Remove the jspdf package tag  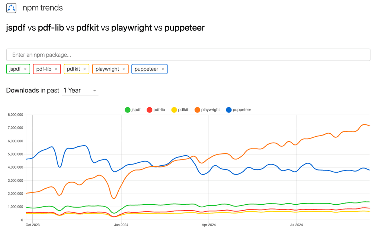tap(25, 69)
